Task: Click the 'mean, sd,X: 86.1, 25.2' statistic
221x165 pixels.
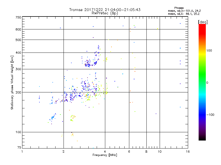Action: click(184, 14)
